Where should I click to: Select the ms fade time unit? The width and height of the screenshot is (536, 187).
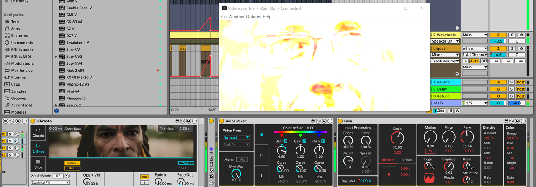[x=144, y=177]
